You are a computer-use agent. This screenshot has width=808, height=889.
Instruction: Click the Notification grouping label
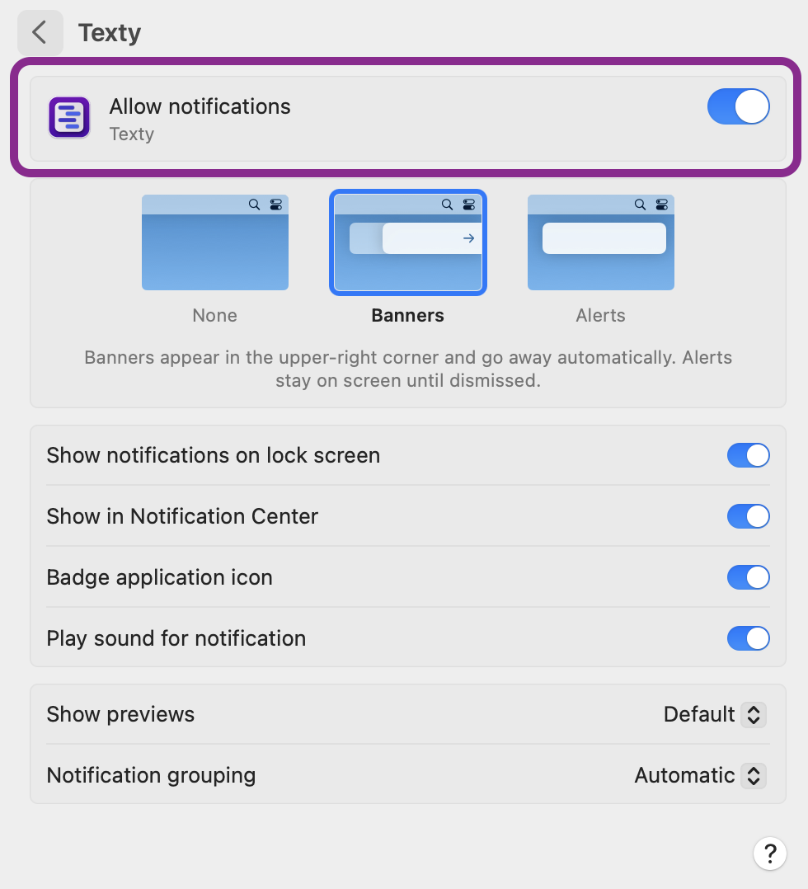point(151,775)
